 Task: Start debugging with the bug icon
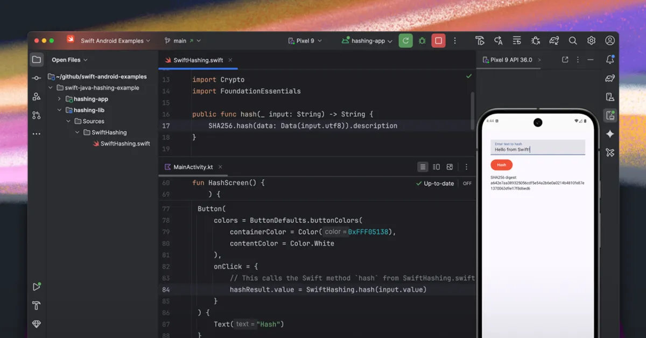(x=422, y=40)
